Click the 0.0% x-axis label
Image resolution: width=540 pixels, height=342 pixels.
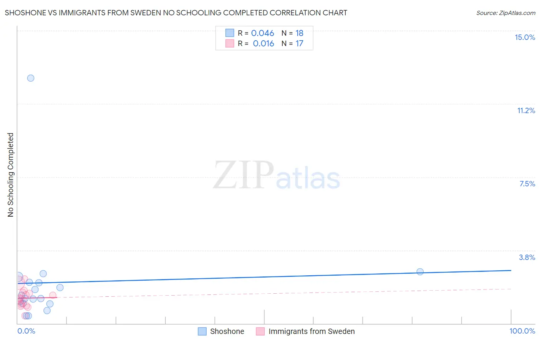(x=27, y=331)
